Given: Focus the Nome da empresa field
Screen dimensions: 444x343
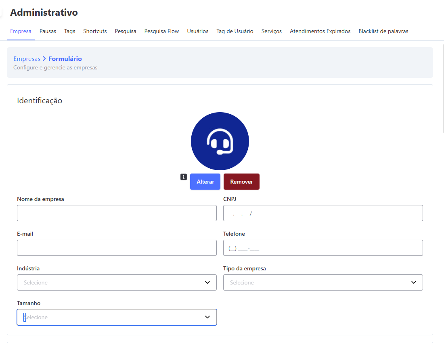Looking at the screenshot, I should (x=117, y=213).
